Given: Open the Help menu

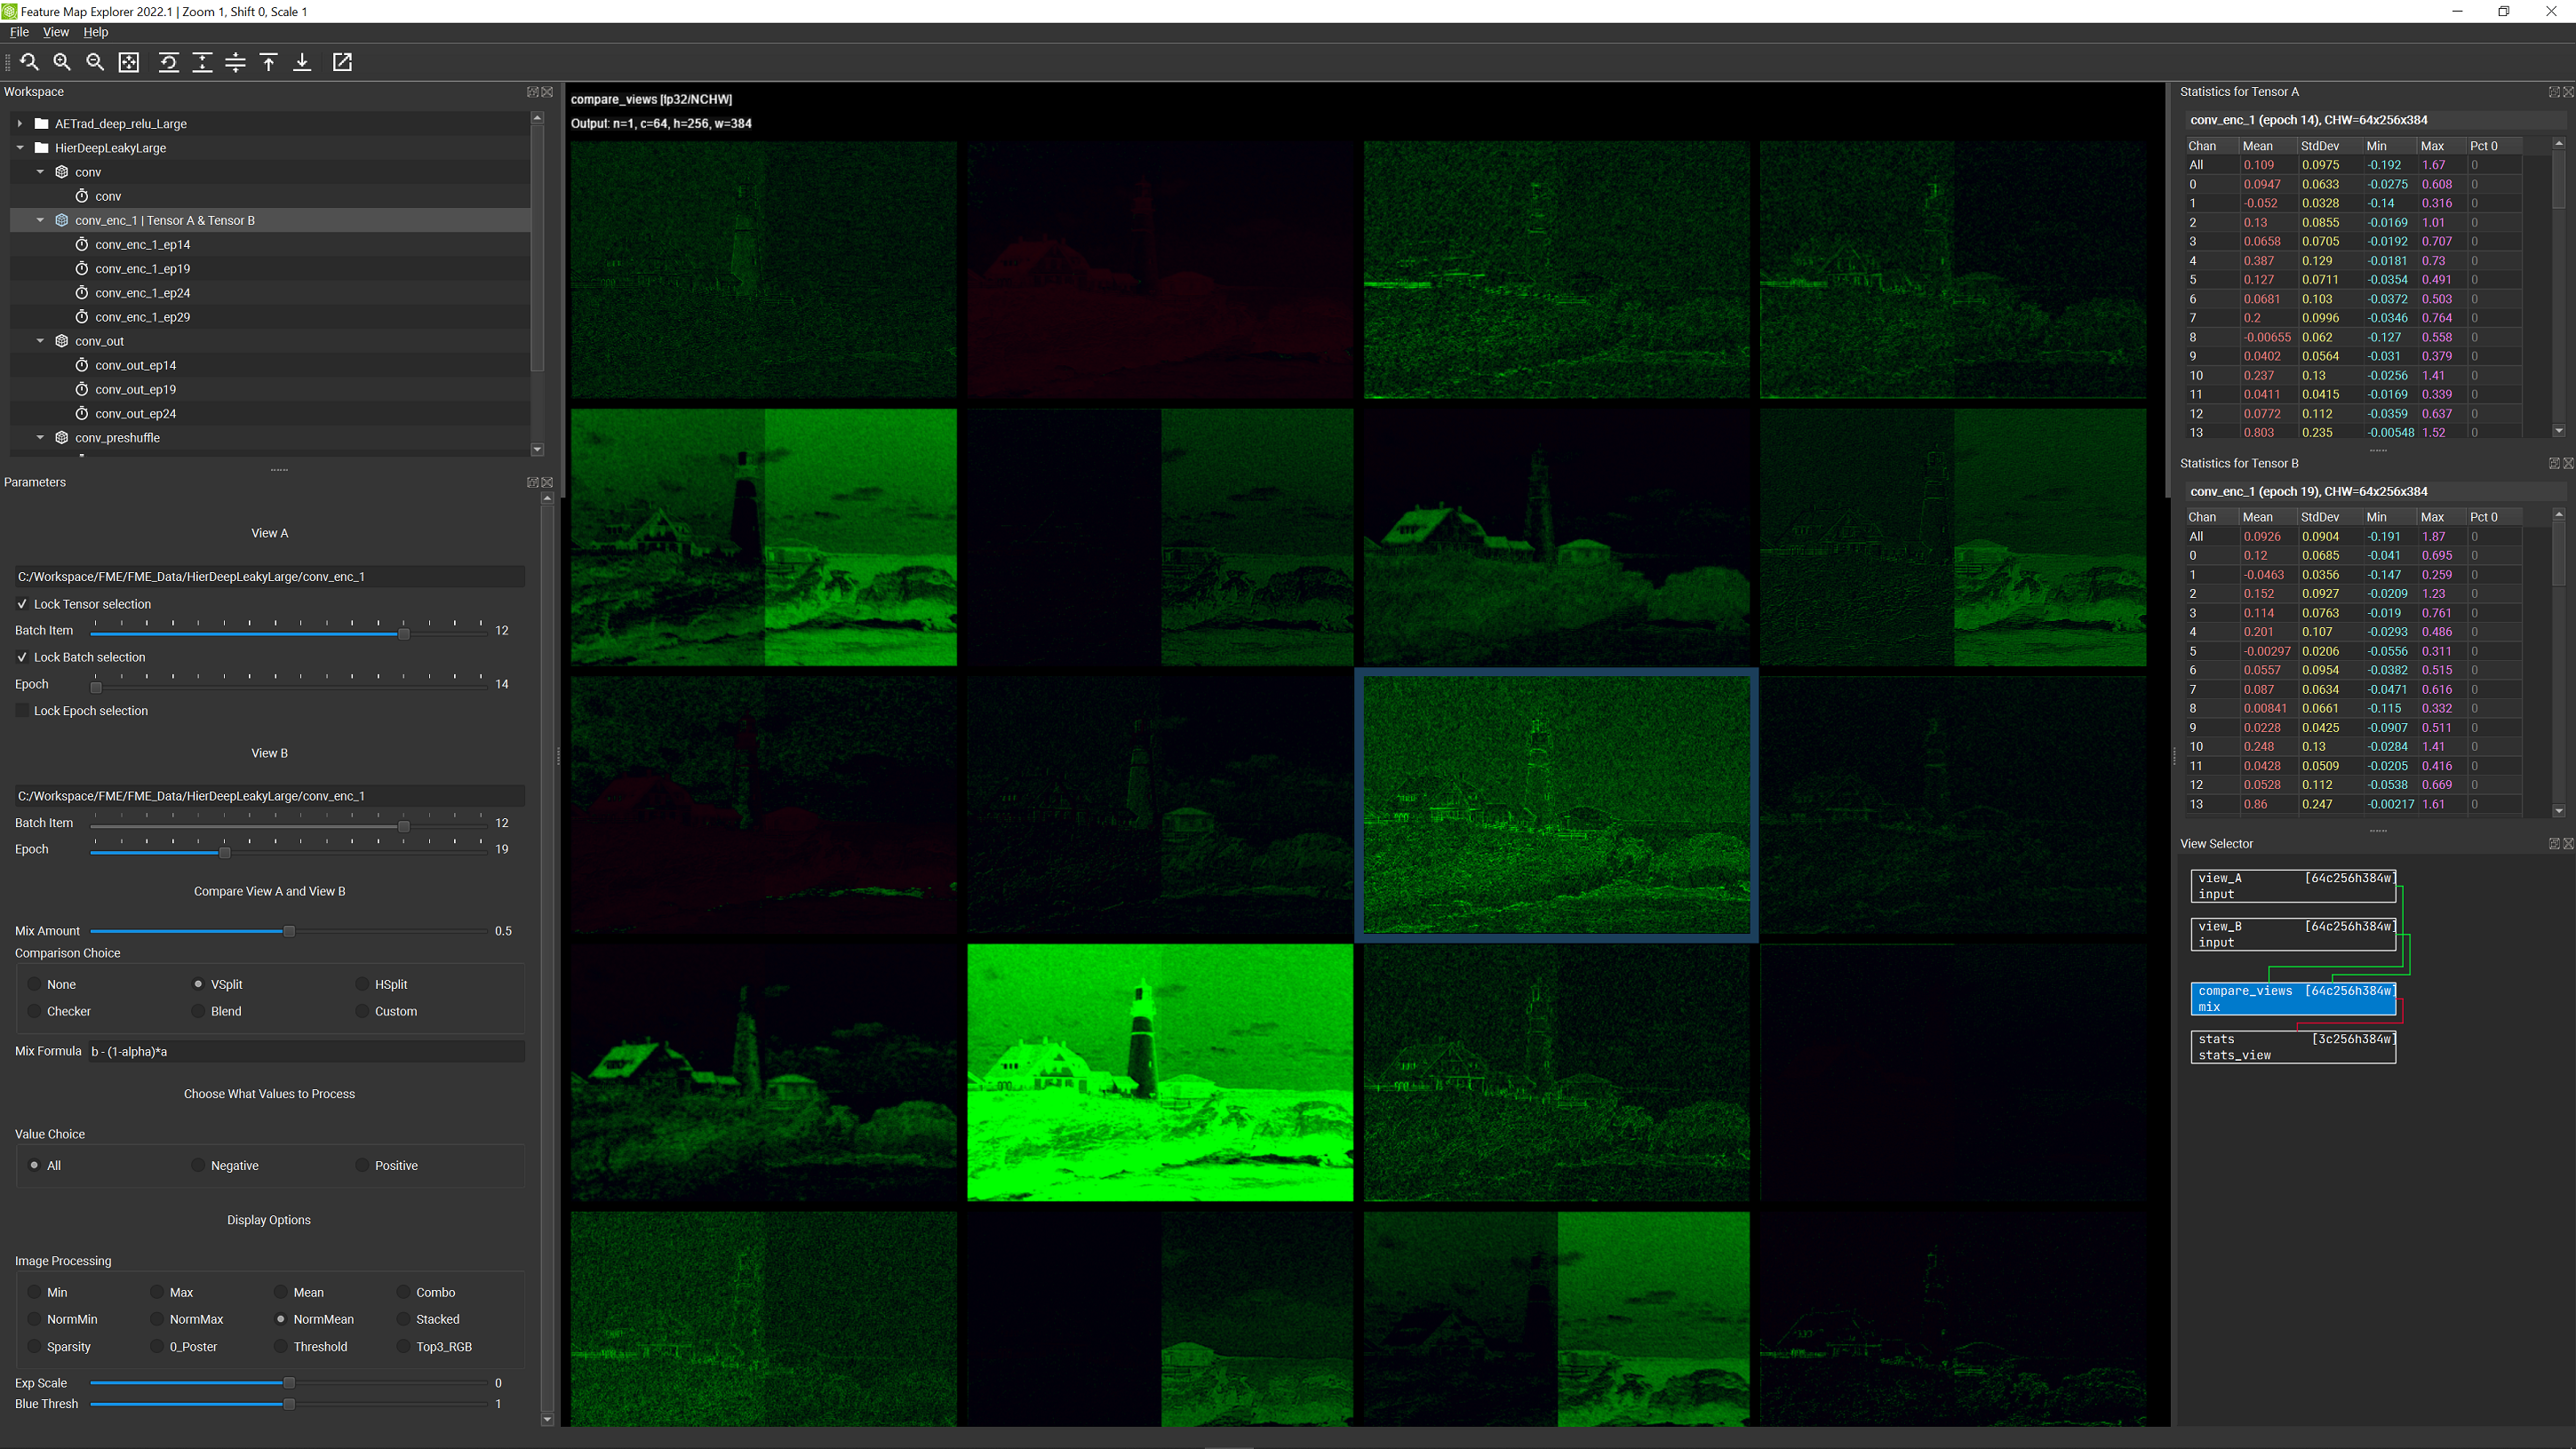Looking at the screenshot, I should pos(95,32).
